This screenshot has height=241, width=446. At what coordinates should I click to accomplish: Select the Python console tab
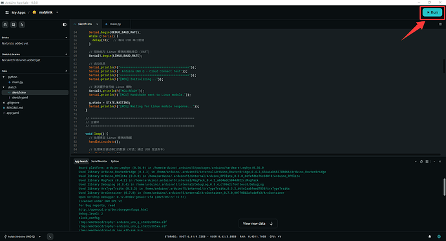pyautogui.click(x=115, y=162)
